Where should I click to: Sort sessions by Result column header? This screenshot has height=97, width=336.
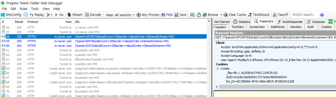pyautogui.click(x=19, y=22)
